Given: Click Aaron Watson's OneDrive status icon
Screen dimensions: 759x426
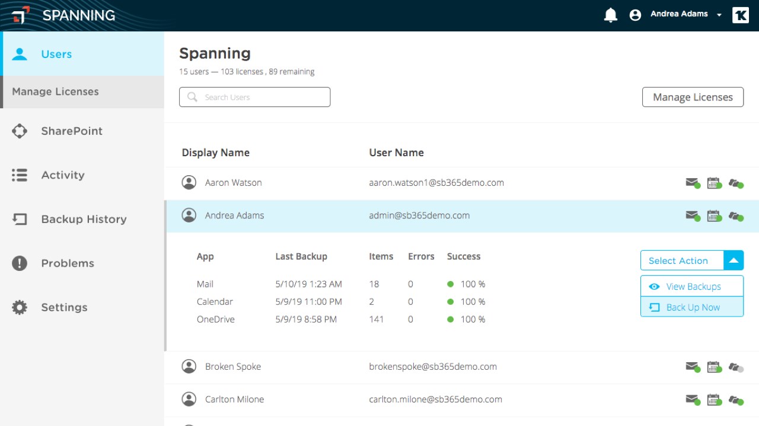Looking at the screenshot, I should (x=736, y=183).
